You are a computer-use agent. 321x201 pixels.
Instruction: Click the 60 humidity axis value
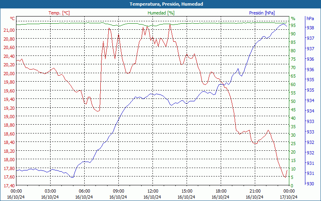pos(293,84)
